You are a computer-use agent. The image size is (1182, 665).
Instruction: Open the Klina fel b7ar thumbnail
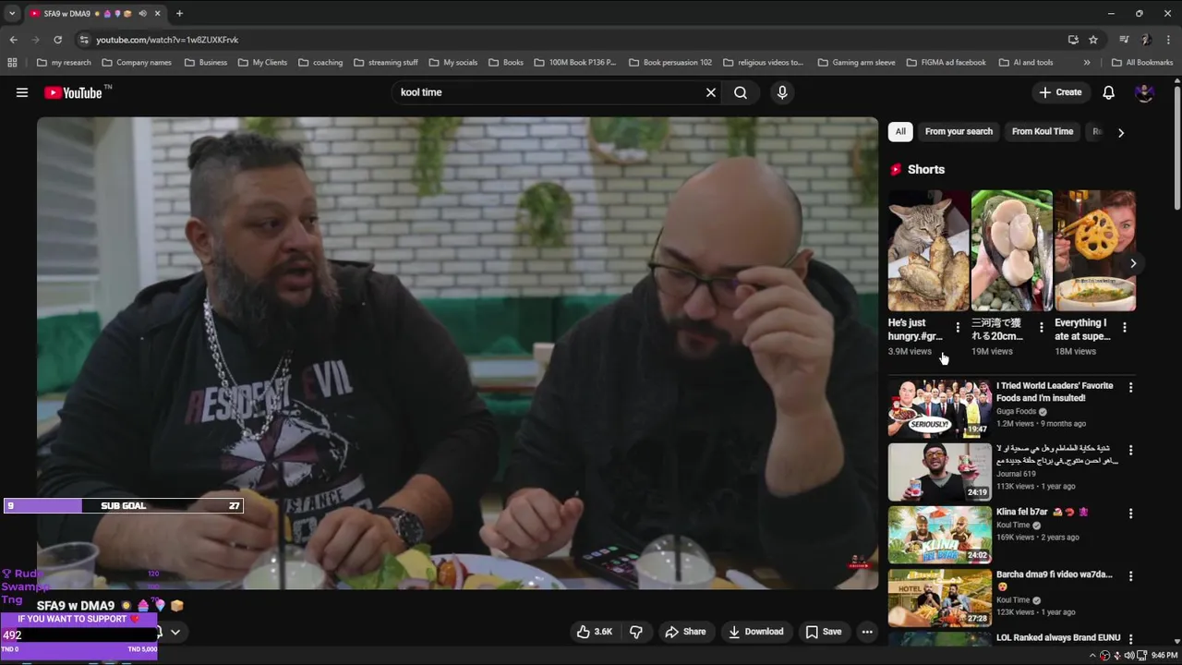pos(939,534)
